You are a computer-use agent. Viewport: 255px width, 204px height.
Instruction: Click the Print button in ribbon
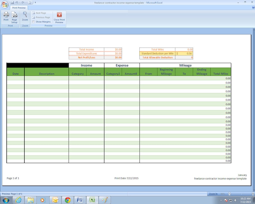click(x=6, y=17)
